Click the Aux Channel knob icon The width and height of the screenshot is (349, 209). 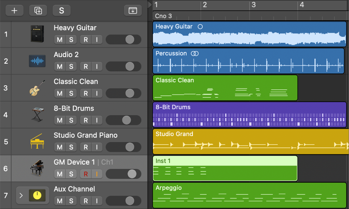[37, 195]
